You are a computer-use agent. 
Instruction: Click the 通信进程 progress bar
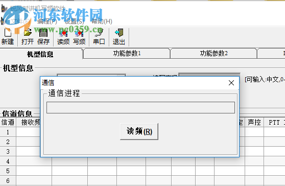(x=140, y=108)
